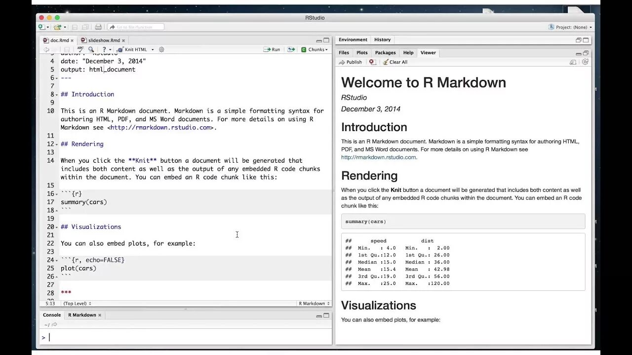This screenshot has width=632, height=355.
Task: Click the ABC spell check icon
Action: click(80, 49)
